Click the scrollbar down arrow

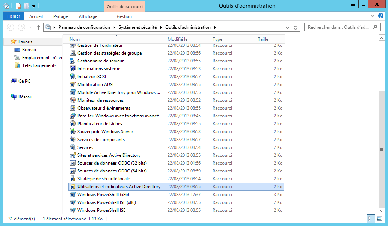382,211
